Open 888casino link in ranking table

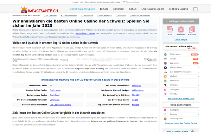(136, 86)
